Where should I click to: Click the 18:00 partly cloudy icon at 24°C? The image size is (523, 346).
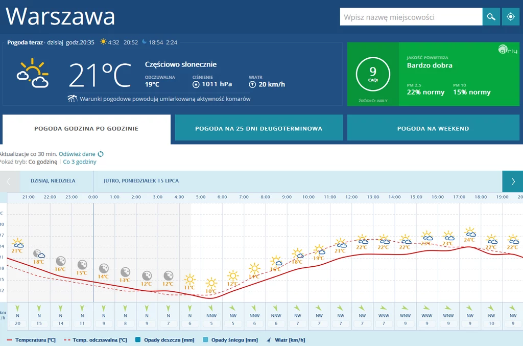tap(470, 232)
